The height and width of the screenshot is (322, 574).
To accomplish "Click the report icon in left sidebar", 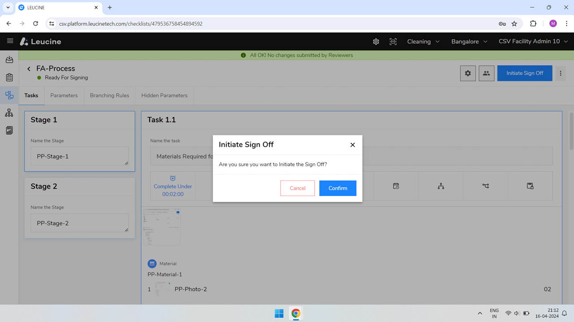I will 9,130.
